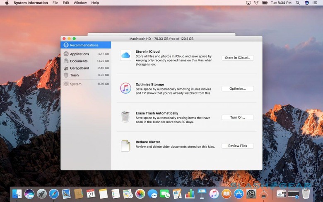Open Spotlight search in menu bar
Viewport: 323px width, 202px height.
(x=298, y=3)
